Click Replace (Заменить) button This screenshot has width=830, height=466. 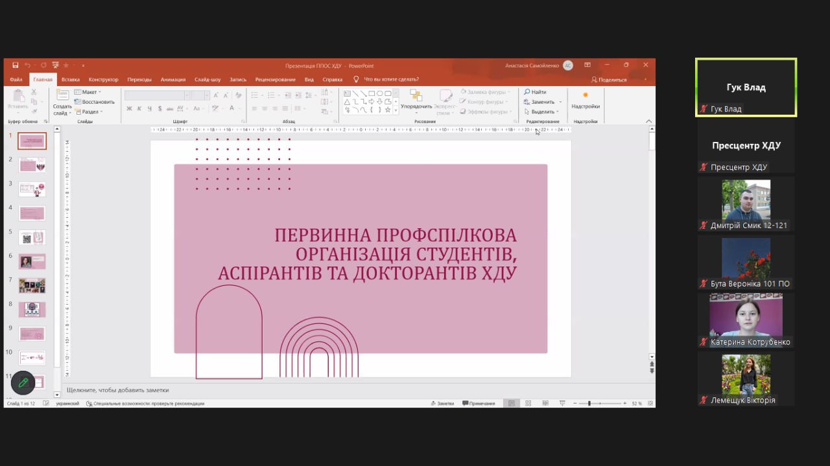539,102
